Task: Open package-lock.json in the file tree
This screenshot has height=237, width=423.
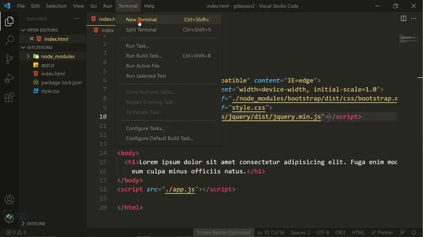Action: (61, 82)
